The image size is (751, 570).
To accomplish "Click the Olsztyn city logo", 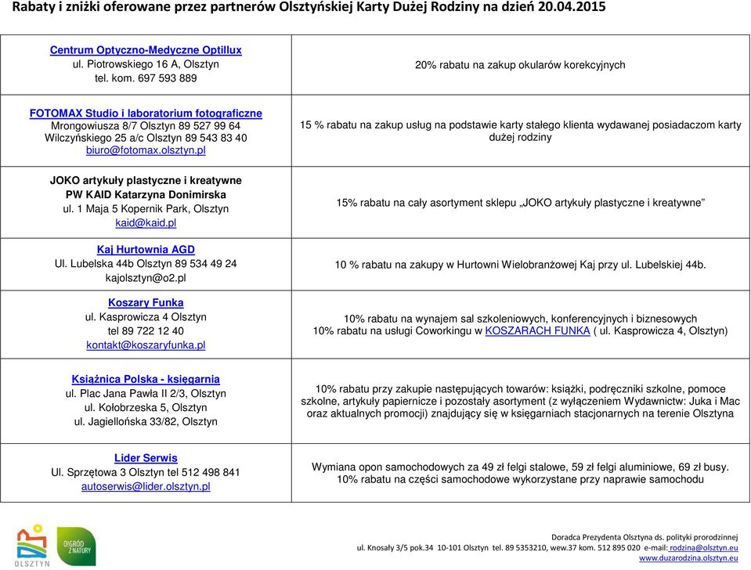I will pyautogui.click(x=31, y=546).
